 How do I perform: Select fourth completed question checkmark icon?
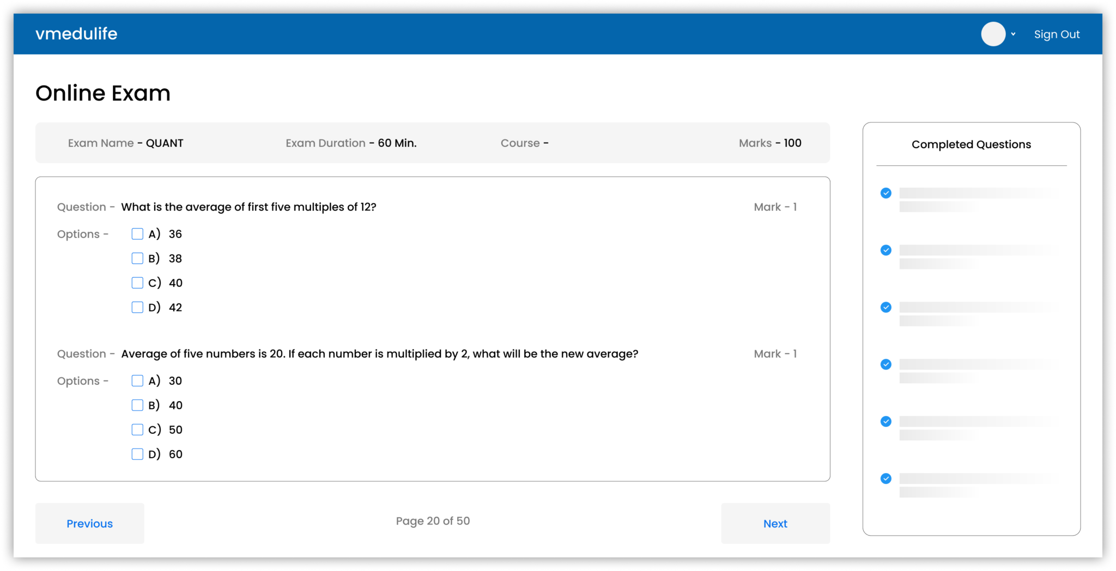[886, 365]
